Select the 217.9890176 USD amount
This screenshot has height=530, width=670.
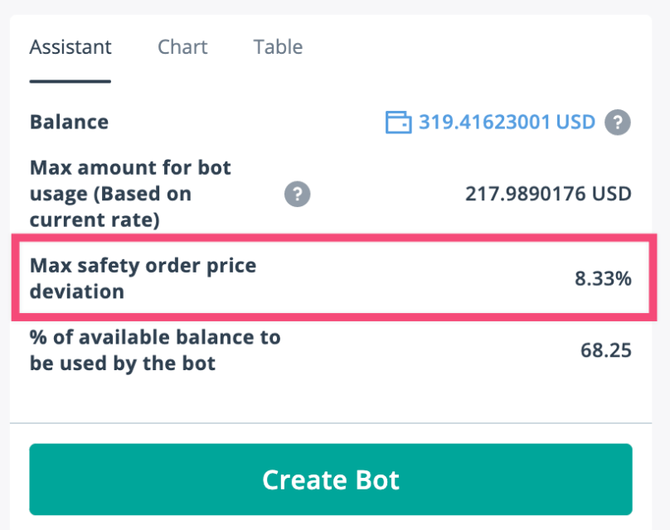547,194
